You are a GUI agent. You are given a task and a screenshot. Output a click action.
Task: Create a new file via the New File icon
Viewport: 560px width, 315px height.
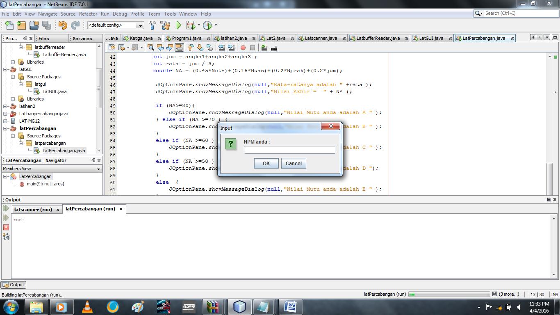tap(9, 25)
